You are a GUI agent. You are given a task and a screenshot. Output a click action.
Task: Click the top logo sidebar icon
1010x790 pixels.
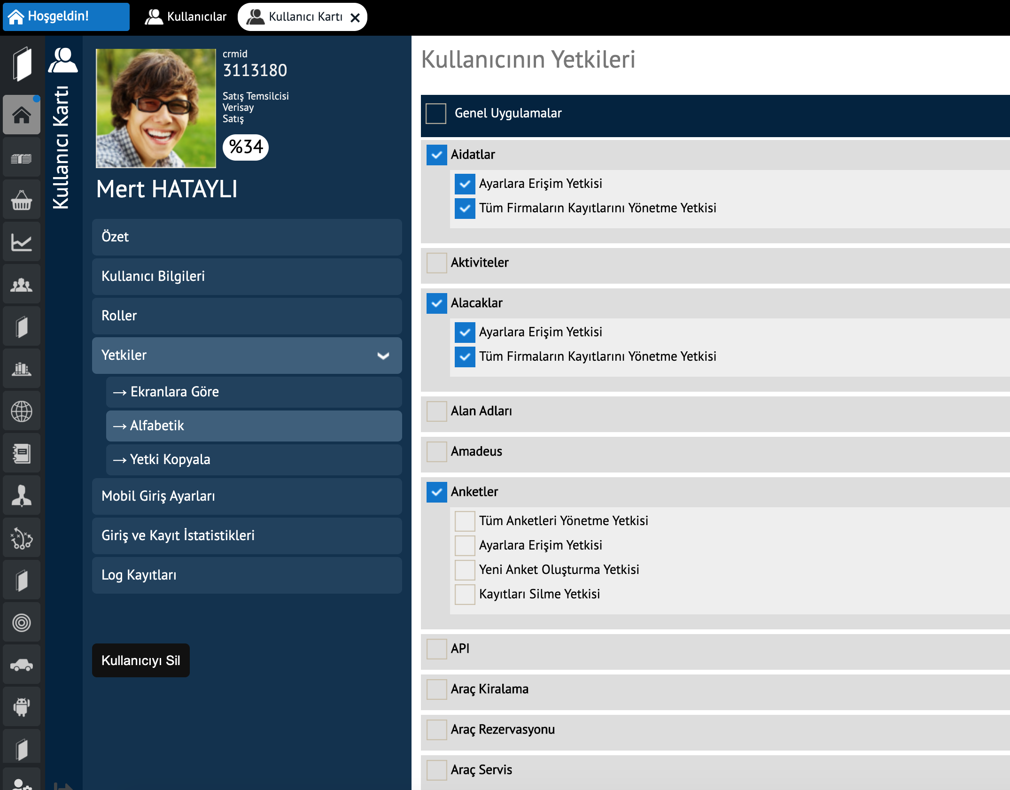pos(22,64)
